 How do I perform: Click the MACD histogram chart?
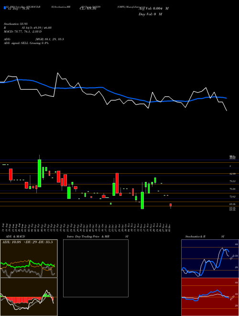pyautogui.click(x=29, y=297)
